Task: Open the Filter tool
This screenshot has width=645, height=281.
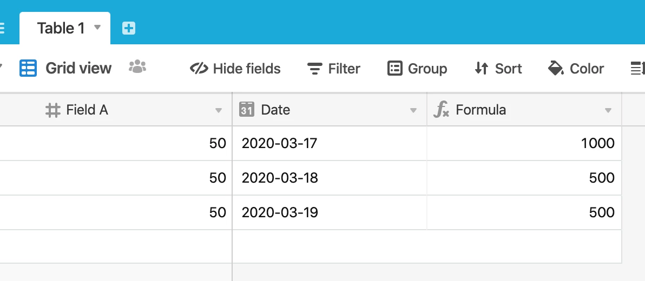Action: 334,68
